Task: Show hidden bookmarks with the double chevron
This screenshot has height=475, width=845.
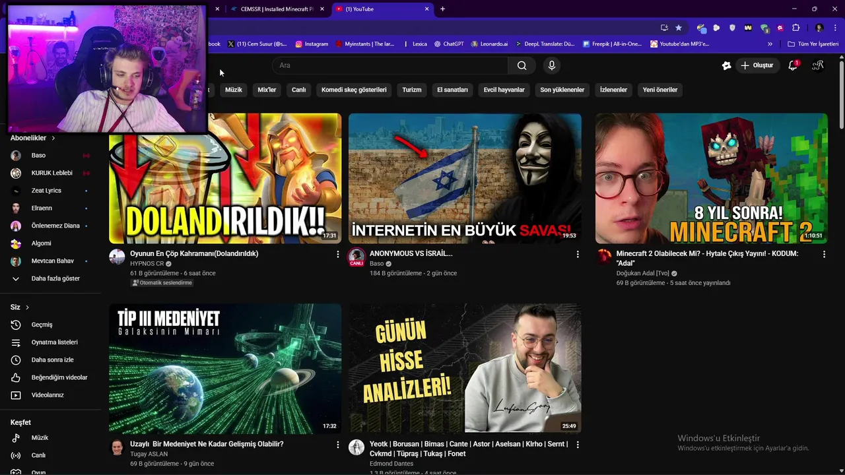Action: point(770,44)
